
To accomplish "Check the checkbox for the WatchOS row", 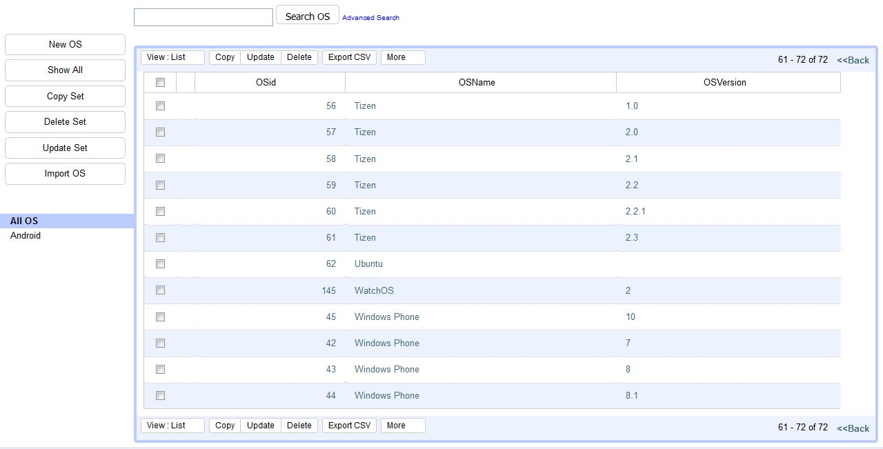I will [x=161, y=290].
